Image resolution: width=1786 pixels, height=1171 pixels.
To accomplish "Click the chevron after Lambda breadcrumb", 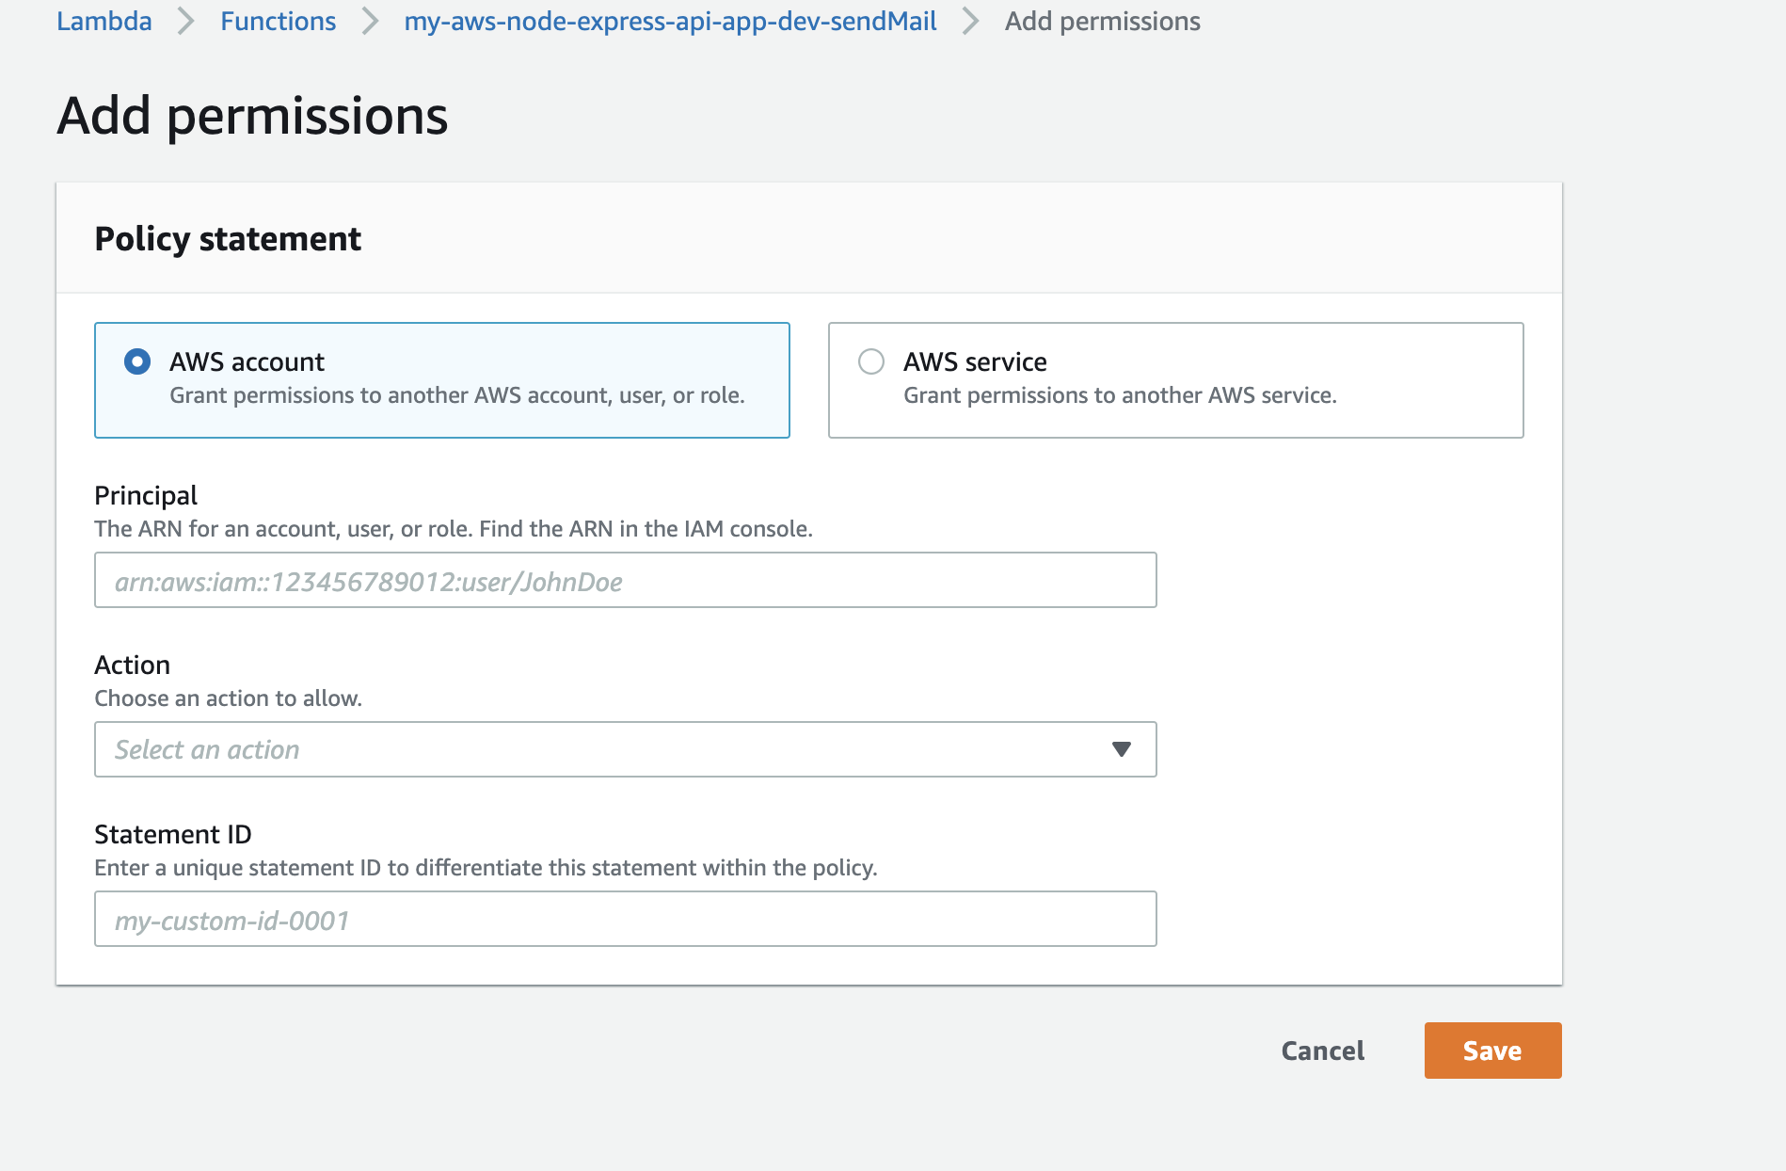I will click(186, 21).
